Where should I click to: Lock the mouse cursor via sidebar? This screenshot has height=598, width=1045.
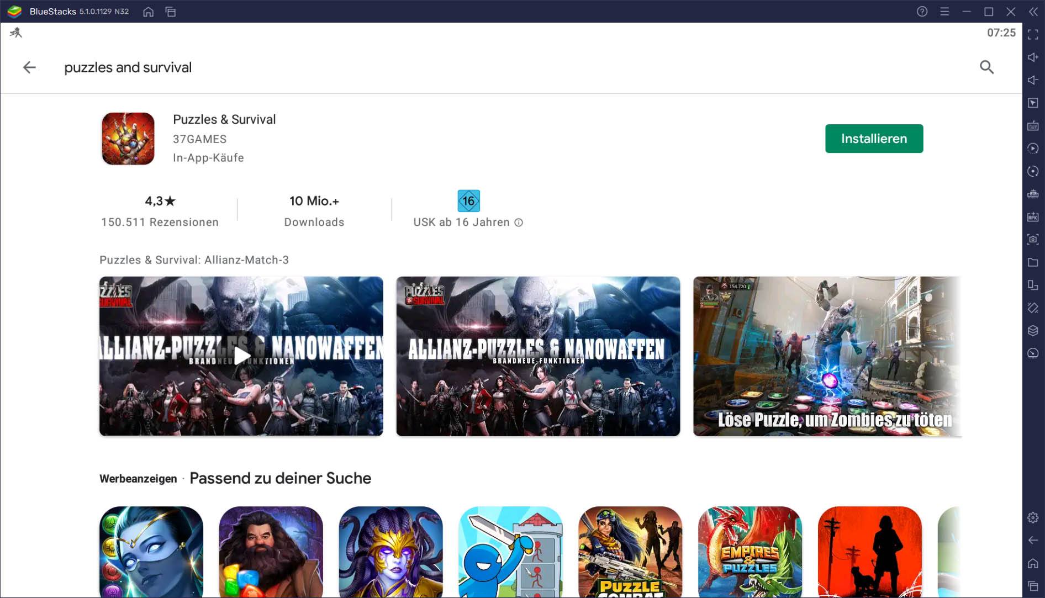point(1033,103)
